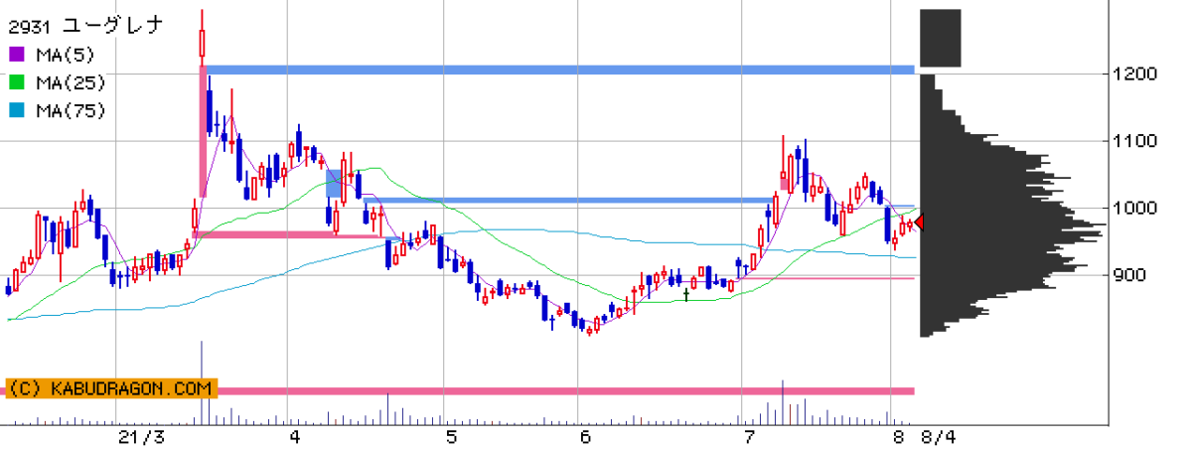
Task: Click the 21/3 date axis label
Action: [140, 437]
